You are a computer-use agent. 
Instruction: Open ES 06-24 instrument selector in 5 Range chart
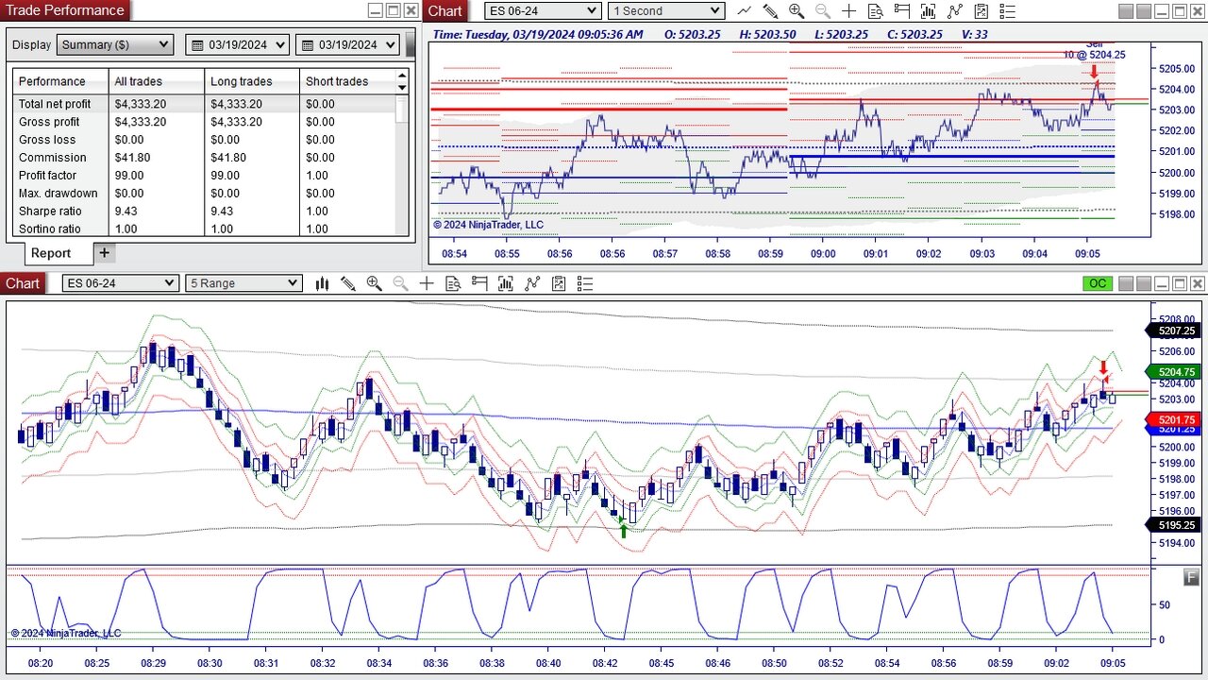pos(120,283)
